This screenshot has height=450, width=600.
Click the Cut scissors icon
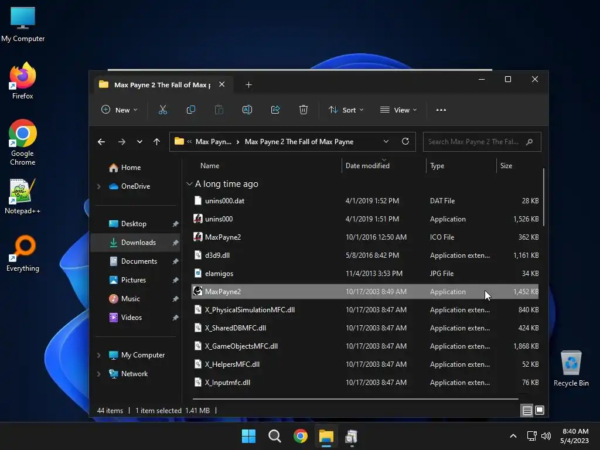[x=163, y=110]
